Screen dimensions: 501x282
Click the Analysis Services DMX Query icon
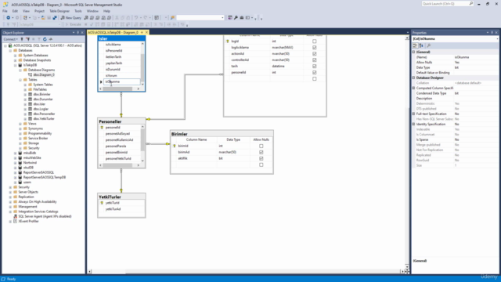click(98, 18)
